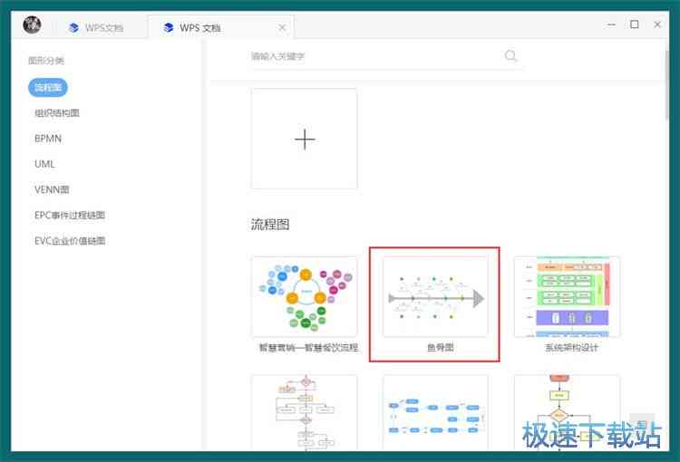Viewport: 680px width, 462px height.
Task: Maximize the WPS window
Action: (635, 24)
